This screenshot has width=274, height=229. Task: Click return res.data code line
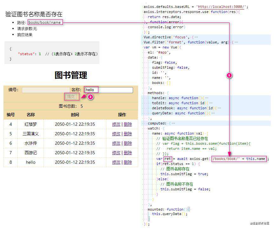(x=164, y=17)
